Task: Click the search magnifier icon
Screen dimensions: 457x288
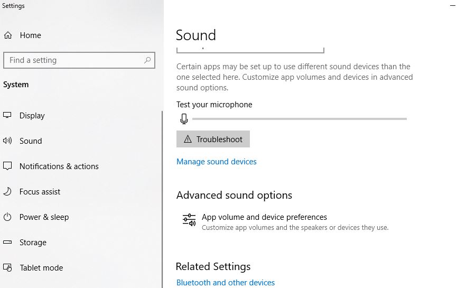Action: 147,60
